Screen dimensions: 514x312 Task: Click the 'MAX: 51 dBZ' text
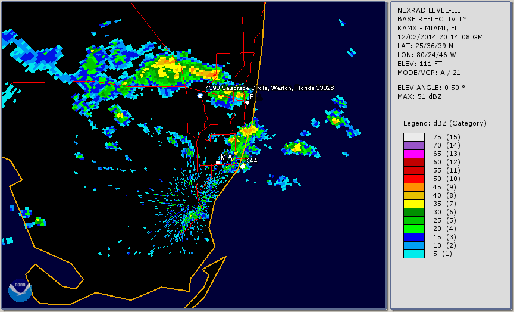click(x=419, y=97)
